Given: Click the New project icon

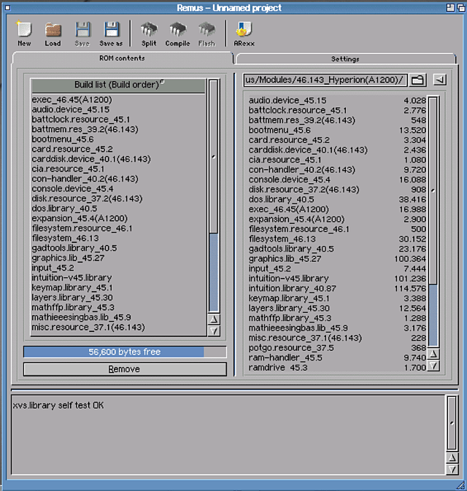Looking at the screenshot, I should 24,31.
